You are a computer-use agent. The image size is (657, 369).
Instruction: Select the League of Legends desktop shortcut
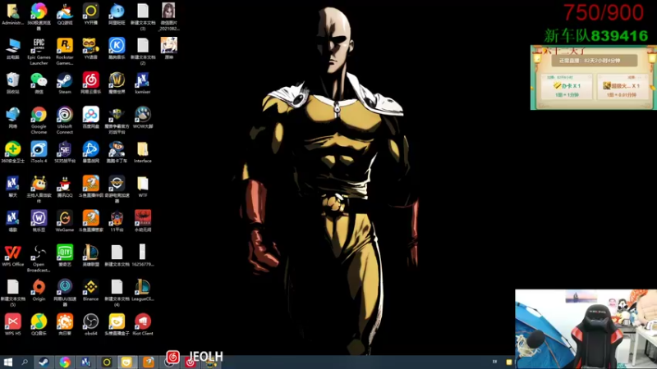pyautogui.click(x=90, y=256)
